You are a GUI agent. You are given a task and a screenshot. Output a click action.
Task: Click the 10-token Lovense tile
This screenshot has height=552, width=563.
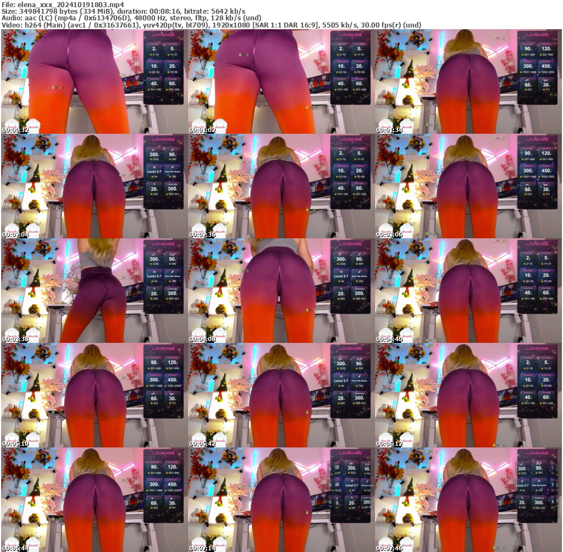pyautogui.click(x=153, y=66)
